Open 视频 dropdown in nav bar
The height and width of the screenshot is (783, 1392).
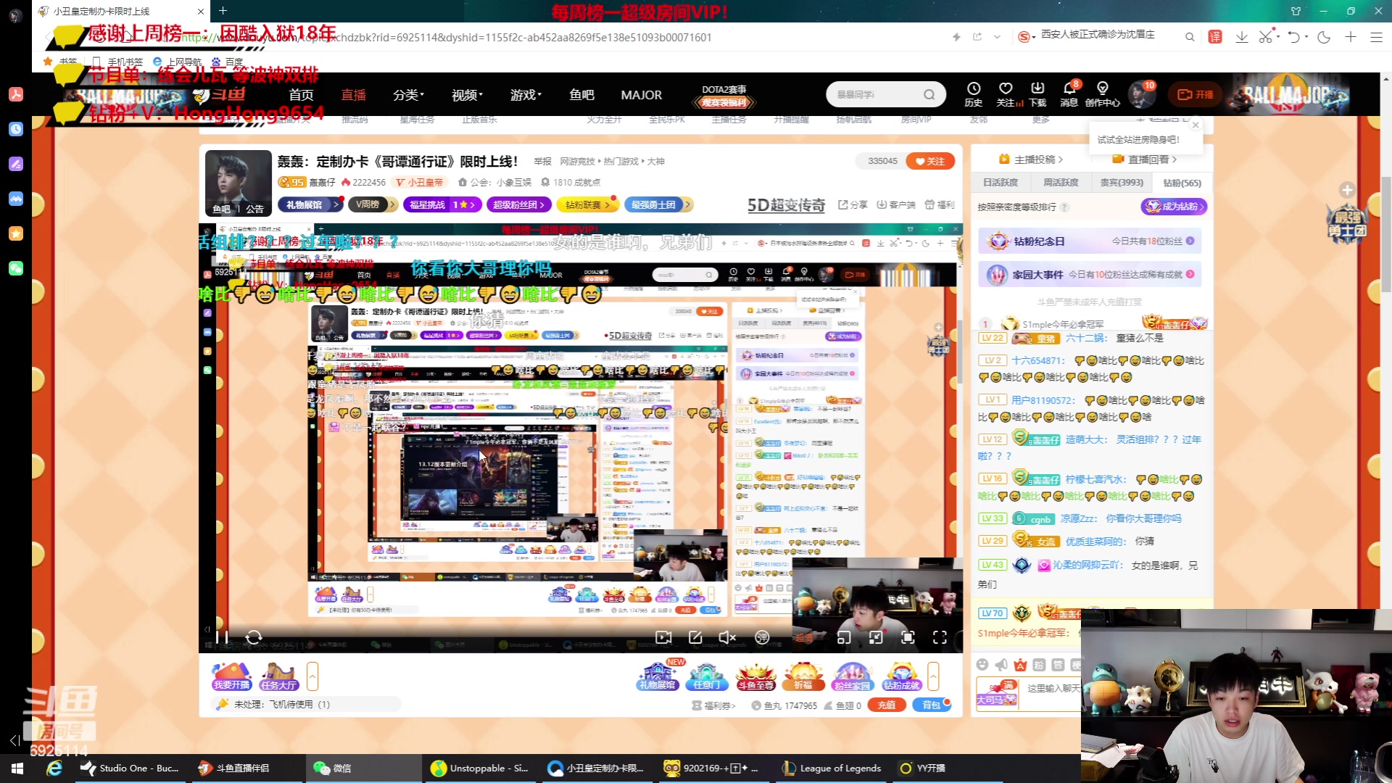click(467, 95)
